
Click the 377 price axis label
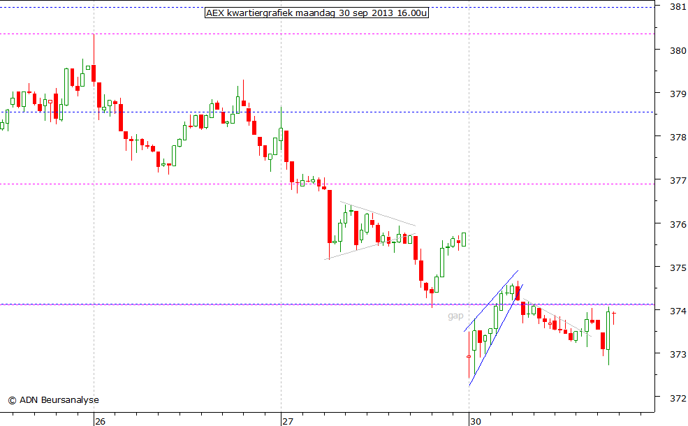point(678,180)
